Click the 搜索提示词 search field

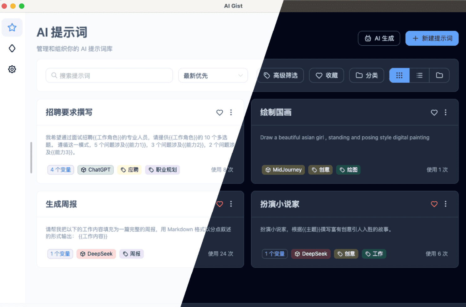pyautogui.click(x=109, y=76)
